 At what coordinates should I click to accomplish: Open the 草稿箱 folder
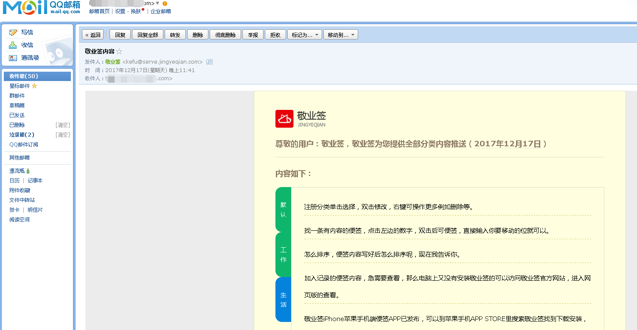point(17,106)
